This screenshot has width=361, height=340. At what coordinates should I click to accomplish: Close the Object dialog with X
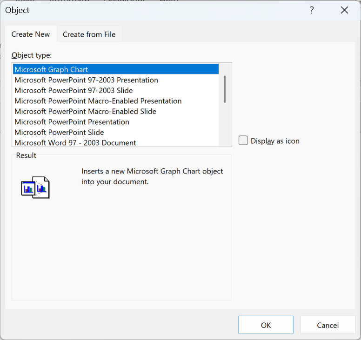point(344,10)
